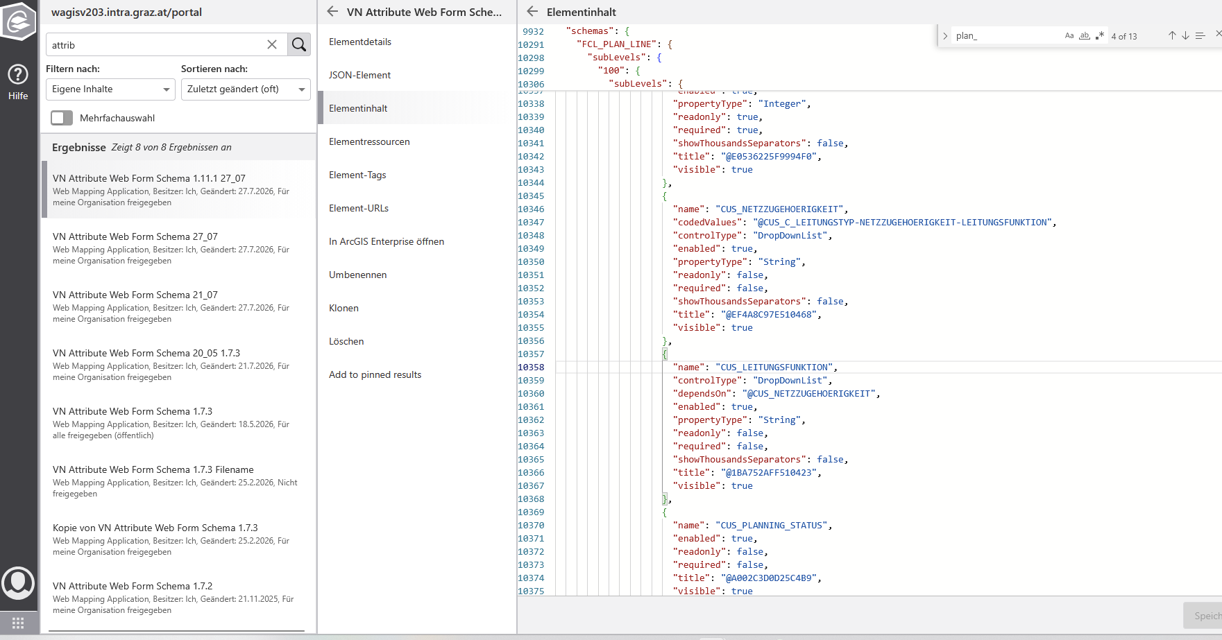Select result VN Attribute Web Form Schema 21_07
The image size is (1222, 640).
coord(178,306)
